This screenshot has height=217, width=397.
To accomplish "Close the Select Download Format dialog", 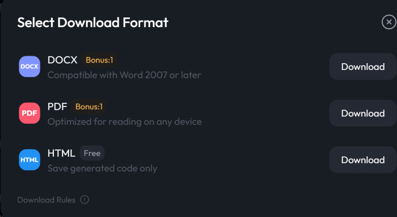I will (x=389, y=22).
